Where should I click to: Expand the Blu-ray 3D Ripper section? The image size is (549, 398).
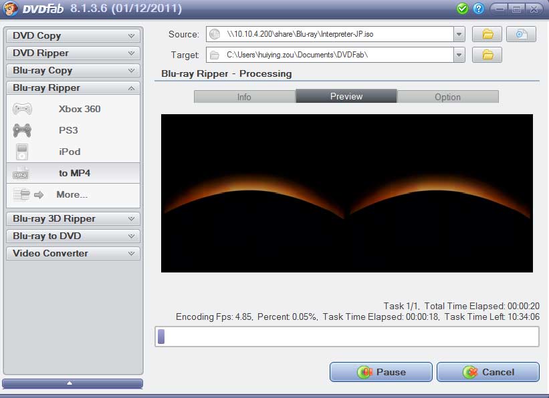[x=73, y=218]
